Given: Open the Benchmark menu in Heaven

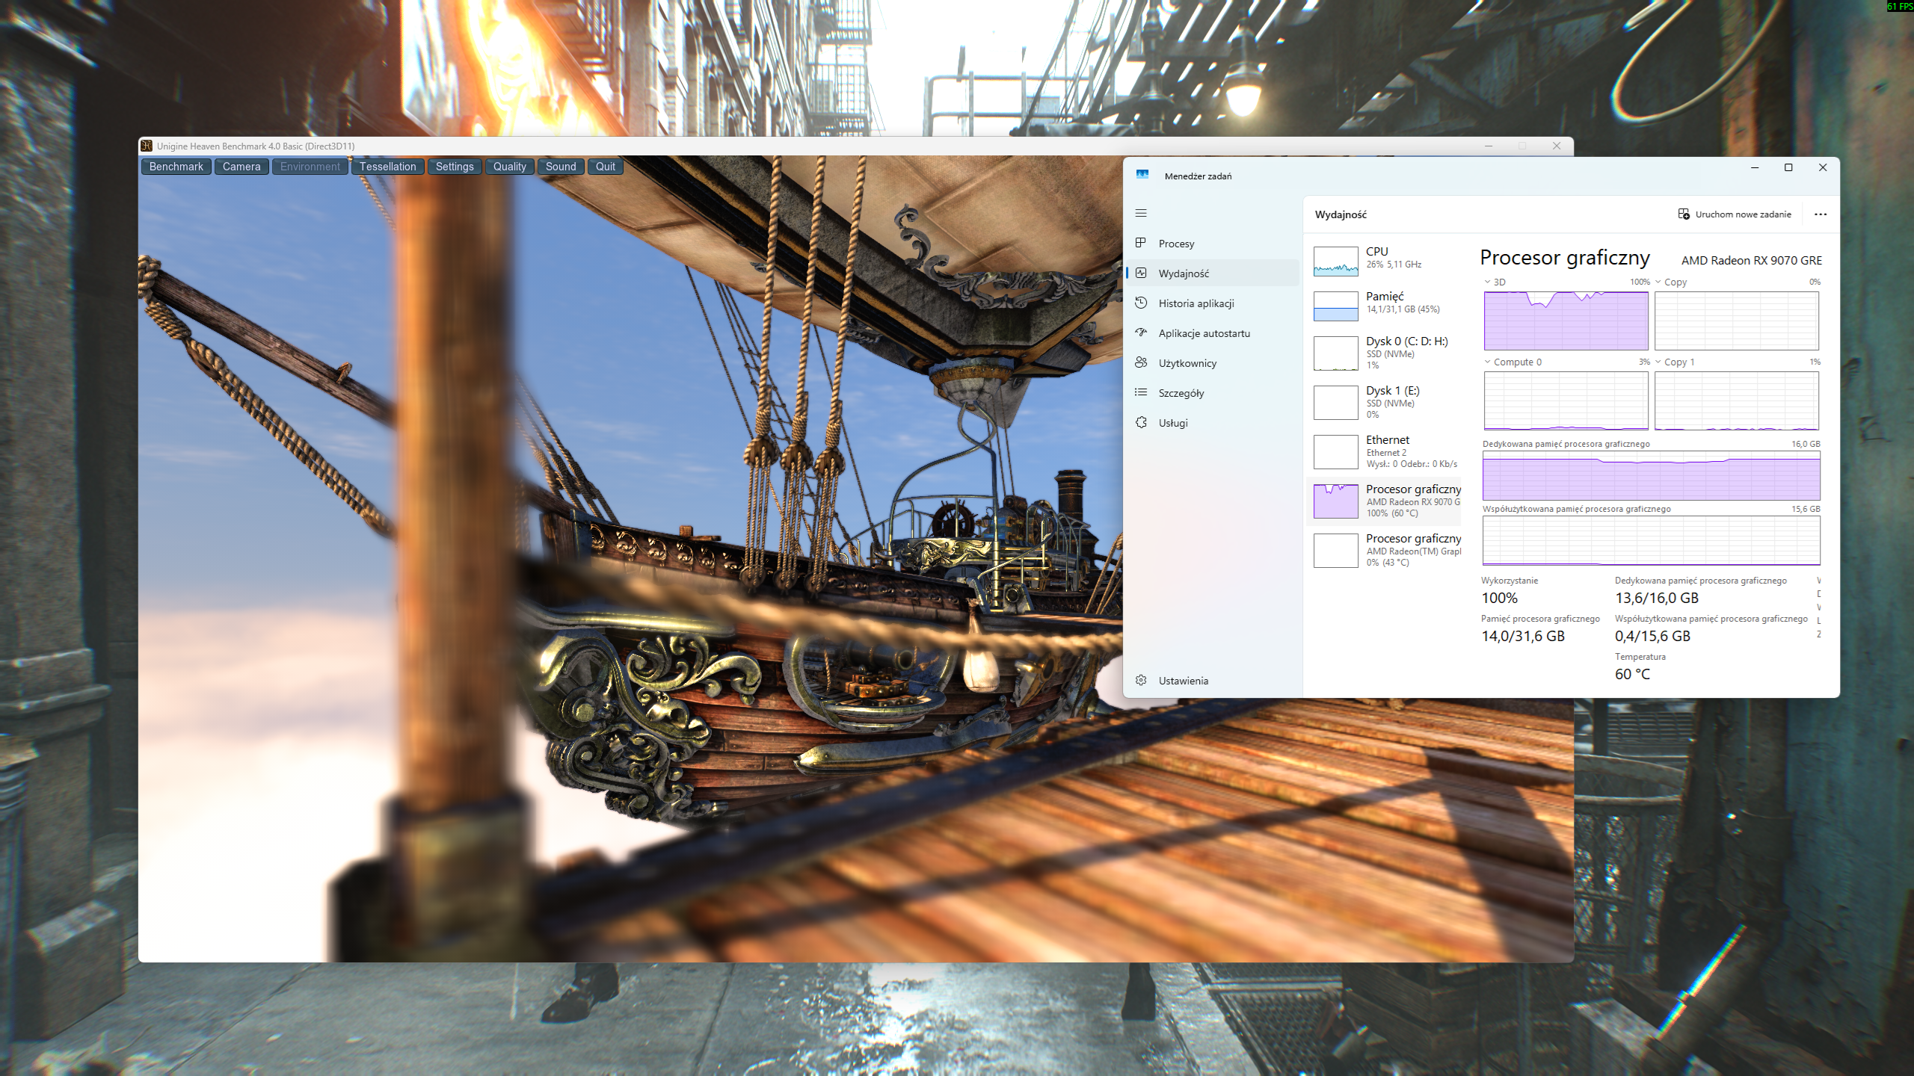Looking at the screenshot, I should click(x=176, y=167).
